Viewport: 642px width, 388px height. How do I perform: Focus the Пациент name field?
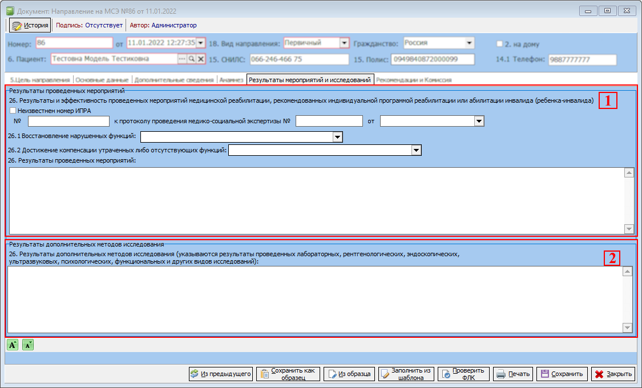(x=114, y=59)
